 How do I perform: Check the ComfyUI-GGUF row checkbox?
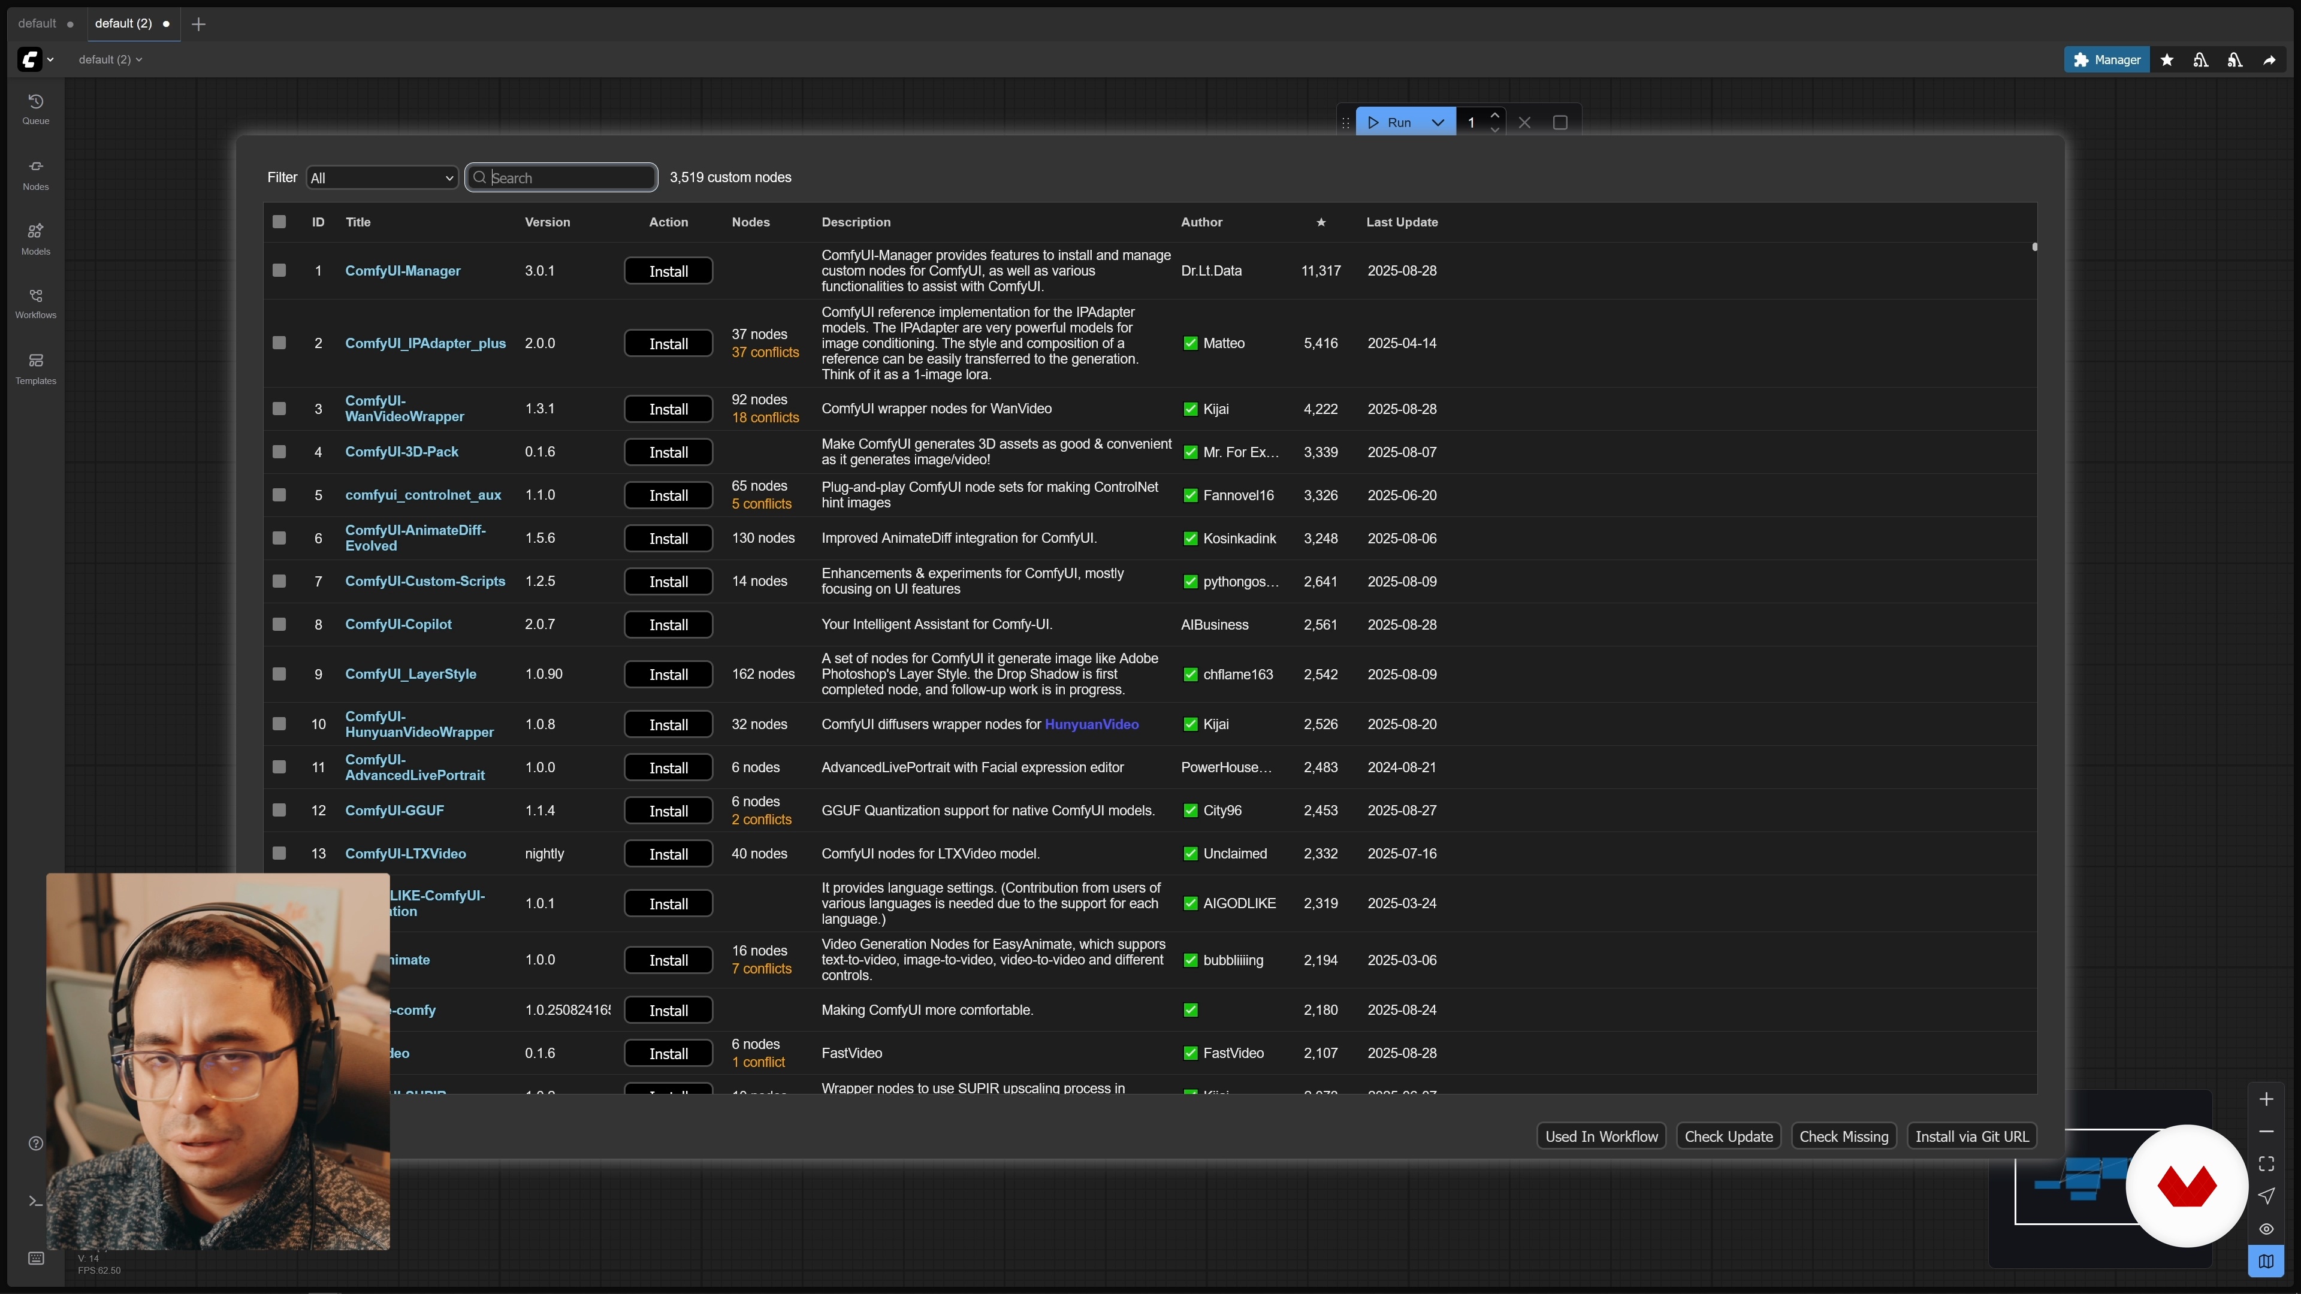click(x=280, y=810)
